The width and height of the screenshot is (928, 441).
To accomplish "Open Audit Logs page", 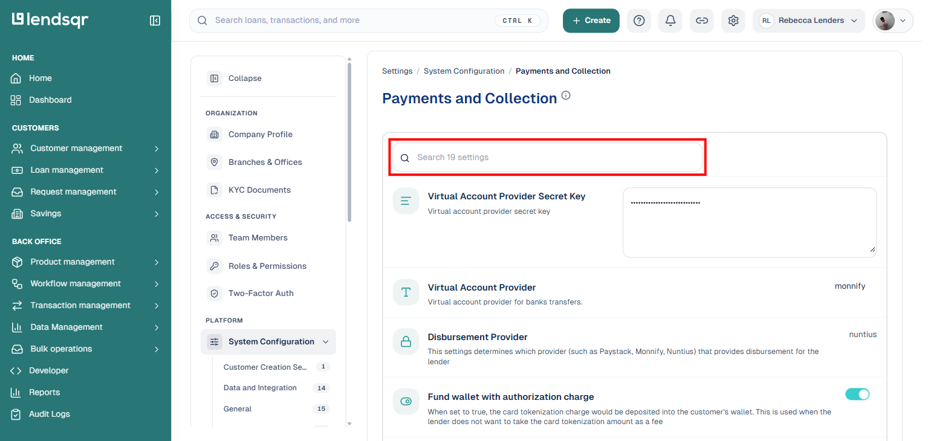I will [x=41, y=414].
